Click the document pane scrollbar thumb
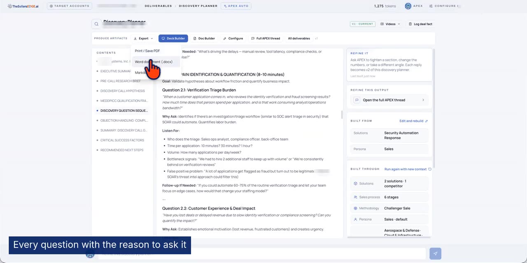 coord(342,115)
